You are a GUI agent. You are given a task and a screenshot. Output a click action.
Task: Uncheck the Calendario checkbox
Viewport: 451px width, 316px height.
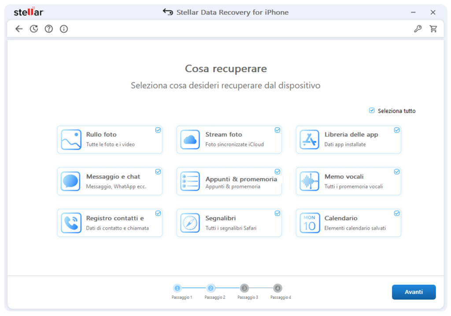397,213
